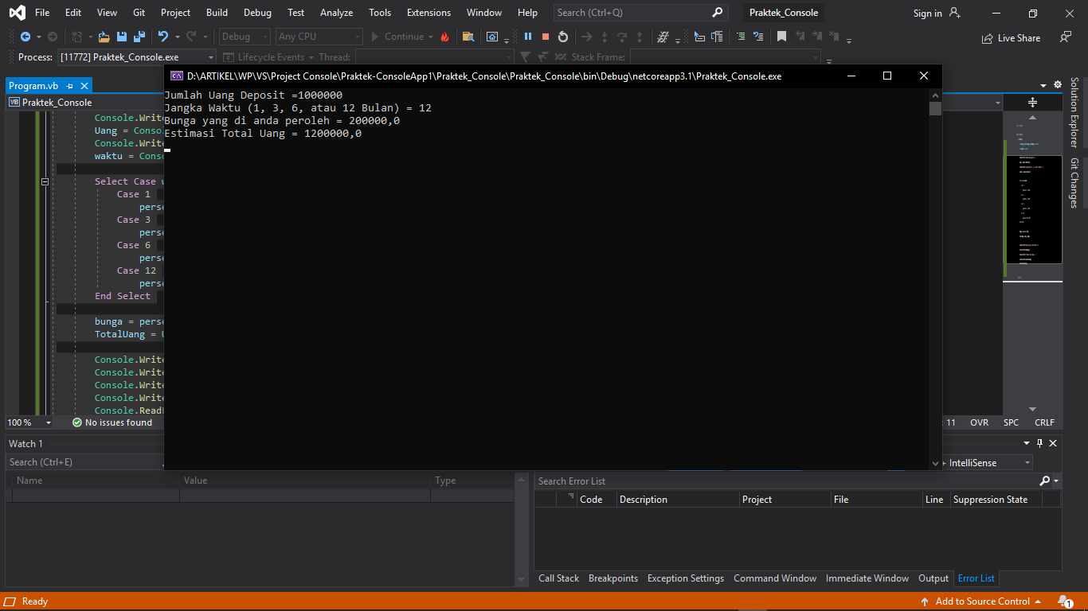This screenshot has width=1088, height=611.
Task: Open the Git menu
Action: point(139,13)
